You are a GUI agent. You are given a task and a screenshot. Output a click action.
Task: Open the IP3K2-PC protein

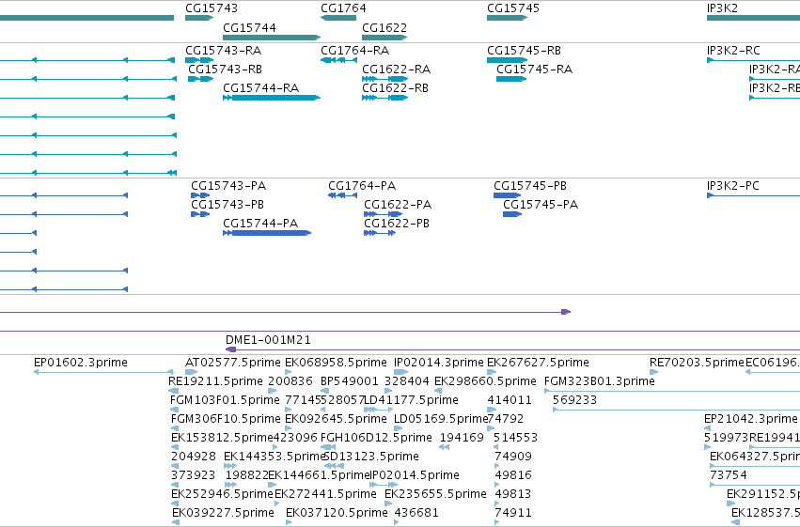(x=732, y=185)
